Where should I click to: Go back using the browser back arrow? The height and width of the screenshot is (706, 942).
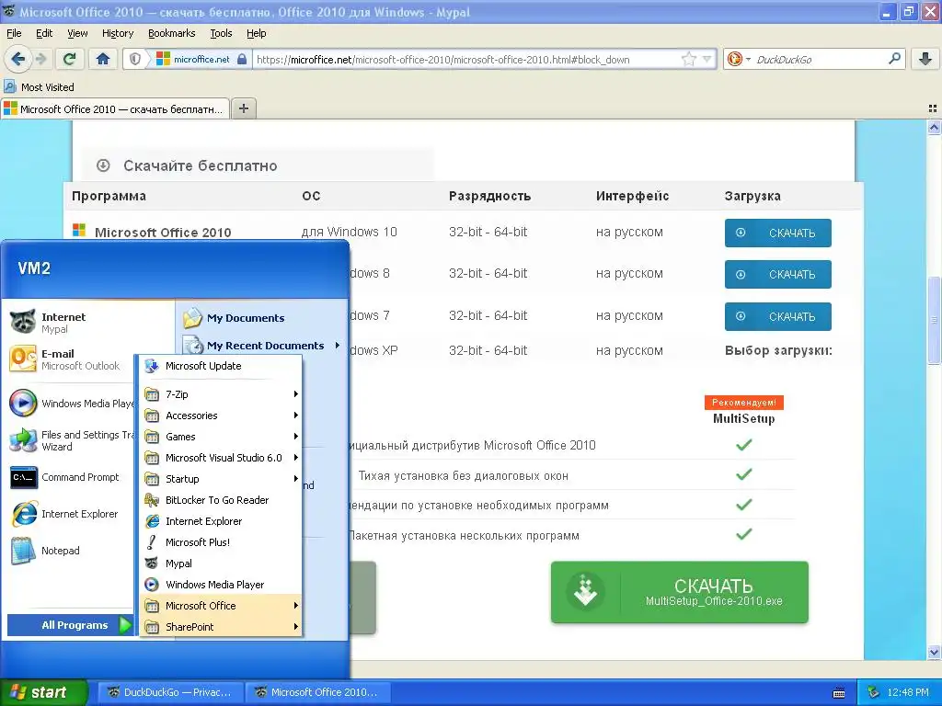click(x=17, y=59)
